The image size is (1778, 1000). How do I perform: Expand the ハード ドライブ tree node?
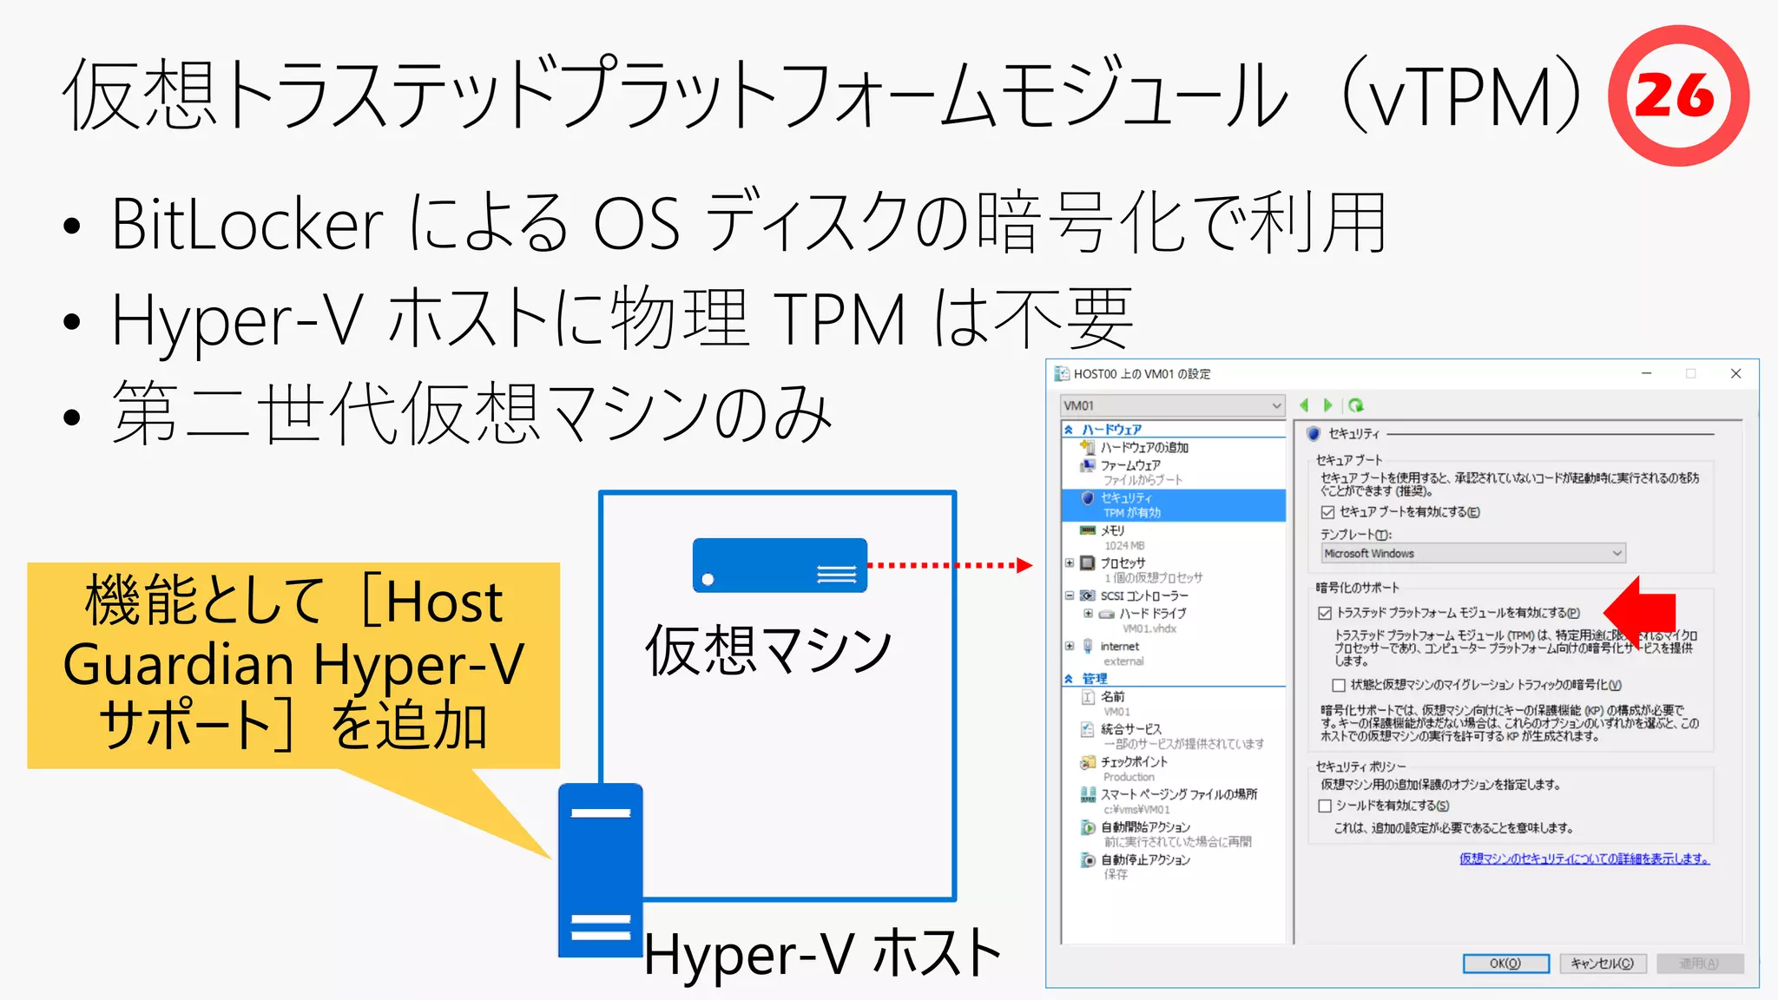point(1088,614)
